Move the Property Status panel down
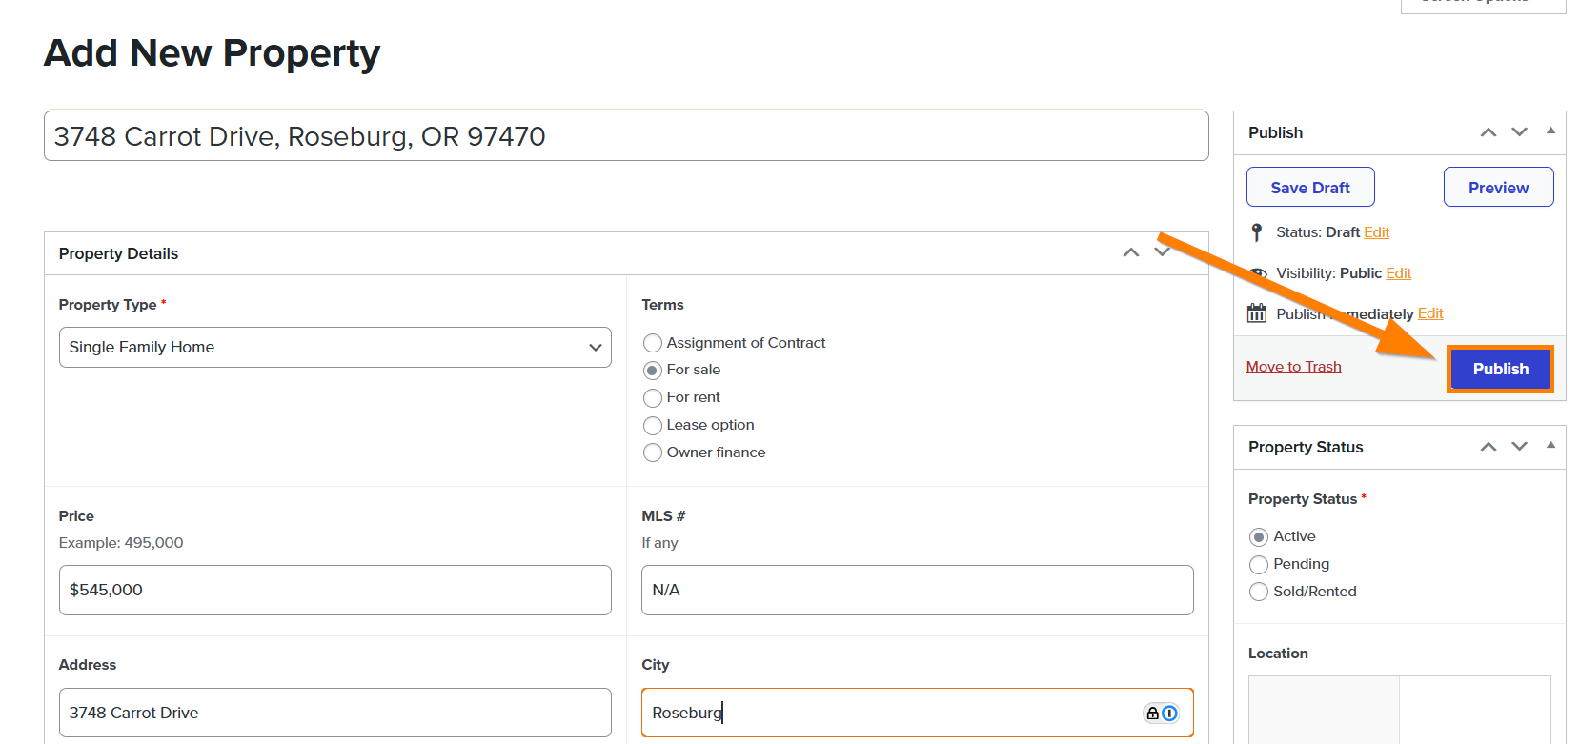 pos(1519,447)
